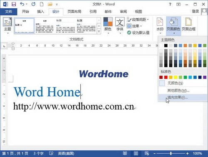Pick the standard red color swatch

[x=166, y=77]
